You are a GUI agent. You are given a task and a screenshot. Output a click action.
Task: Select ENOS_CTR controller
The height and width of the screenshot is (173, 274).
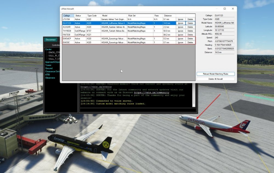click(x=54, y=52)
